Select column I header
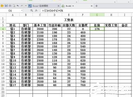Screen dimensions: 133x97 tap(125, 15)
